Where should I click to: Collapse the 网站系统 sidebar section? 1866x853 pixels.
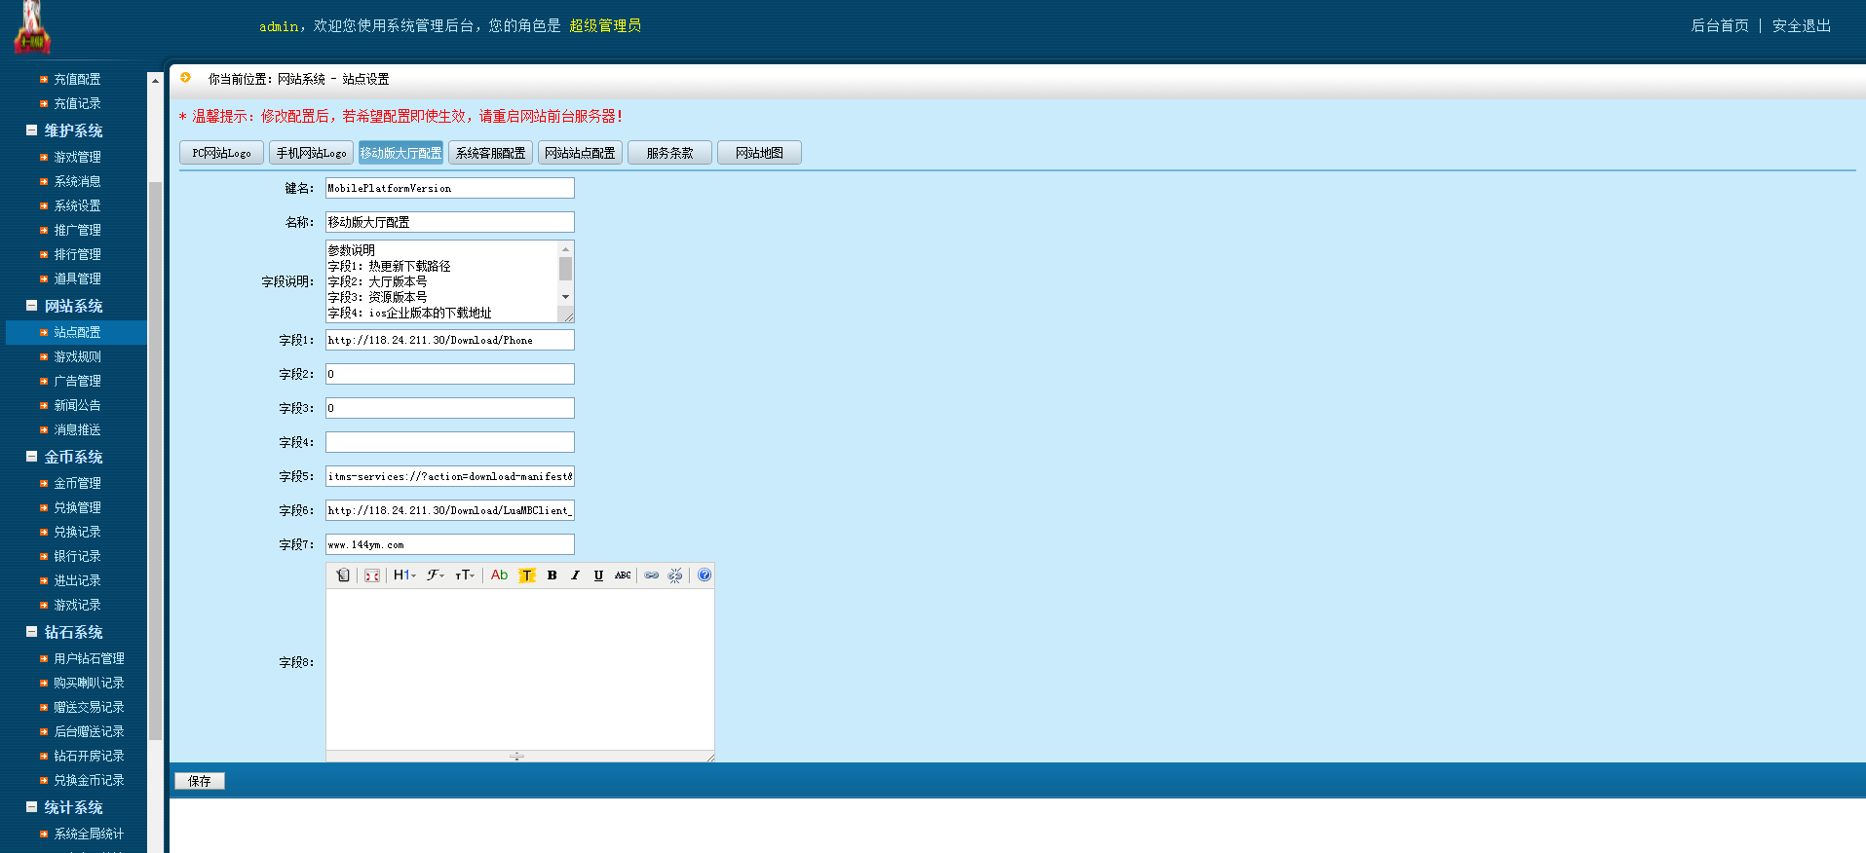pos(32,306)
